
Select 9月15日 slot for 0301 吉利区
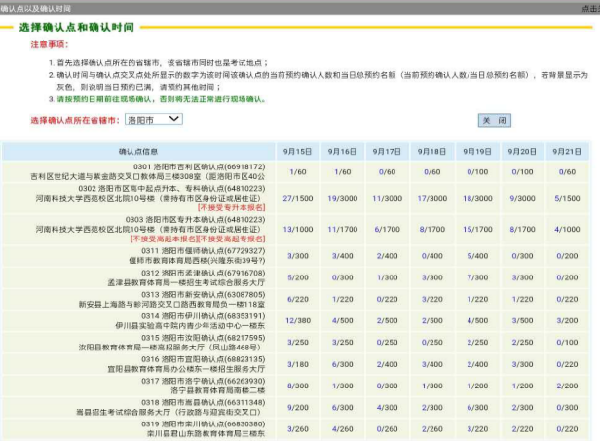297,171
